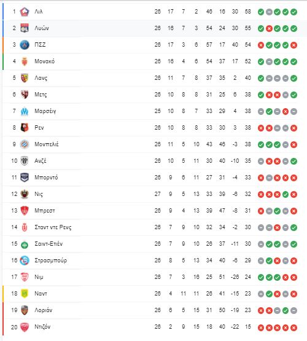Image resolution: width=307 pixels, height=341 pixels.
Task: Open the Λιλ team name link
Action: pos(39,12)
